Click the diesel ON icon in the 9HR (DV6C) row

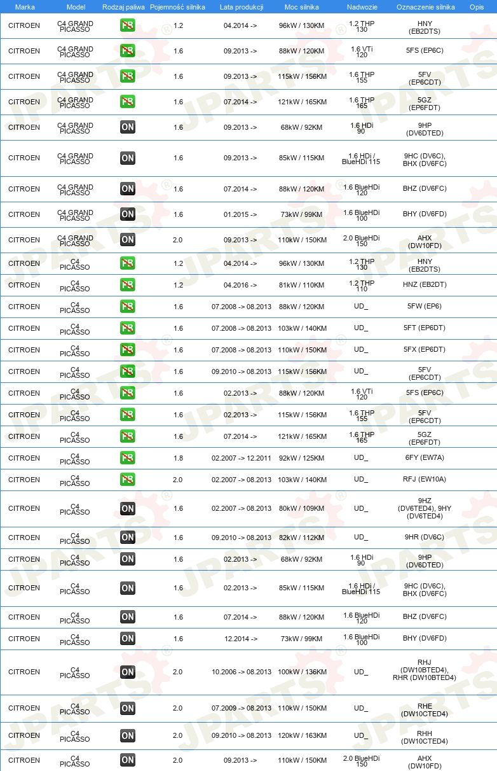128,538
